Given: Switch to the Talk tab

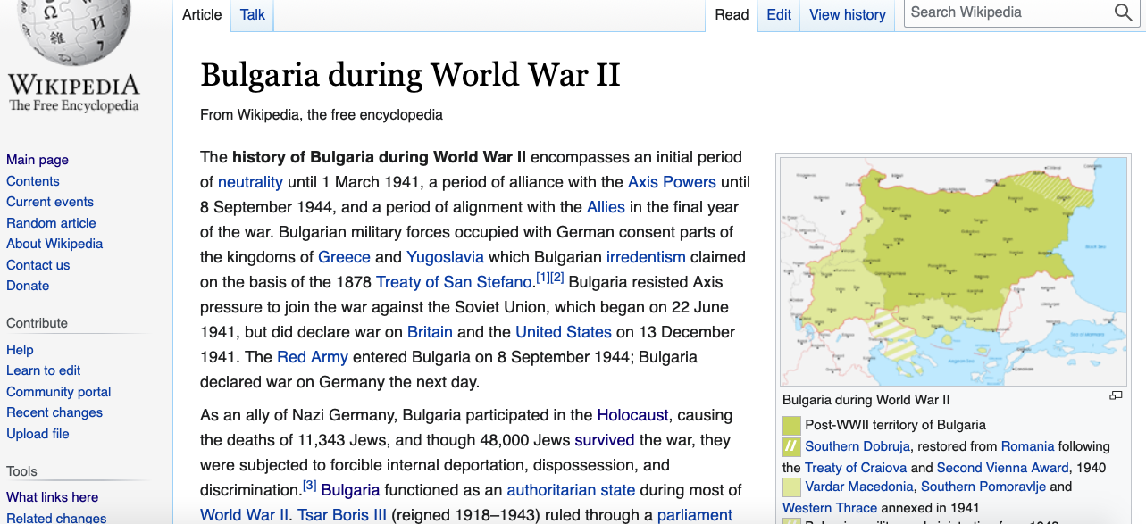Looking at the screenshot, I should [x=253, y=14].
